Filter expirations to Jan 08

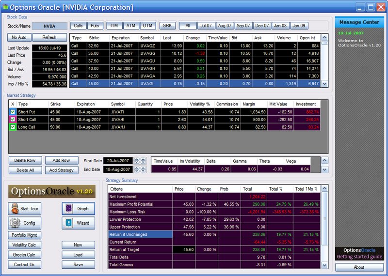point(280,26)
